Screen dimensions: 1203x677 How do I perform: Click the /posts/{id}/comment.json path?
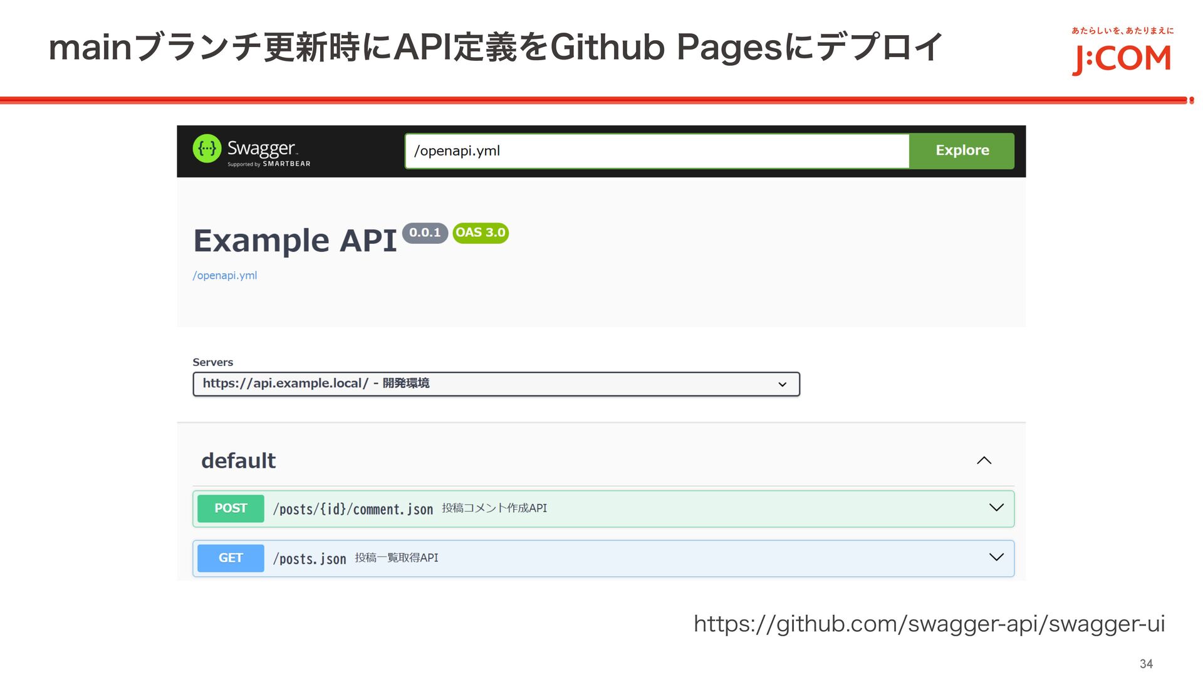(353, 509)
